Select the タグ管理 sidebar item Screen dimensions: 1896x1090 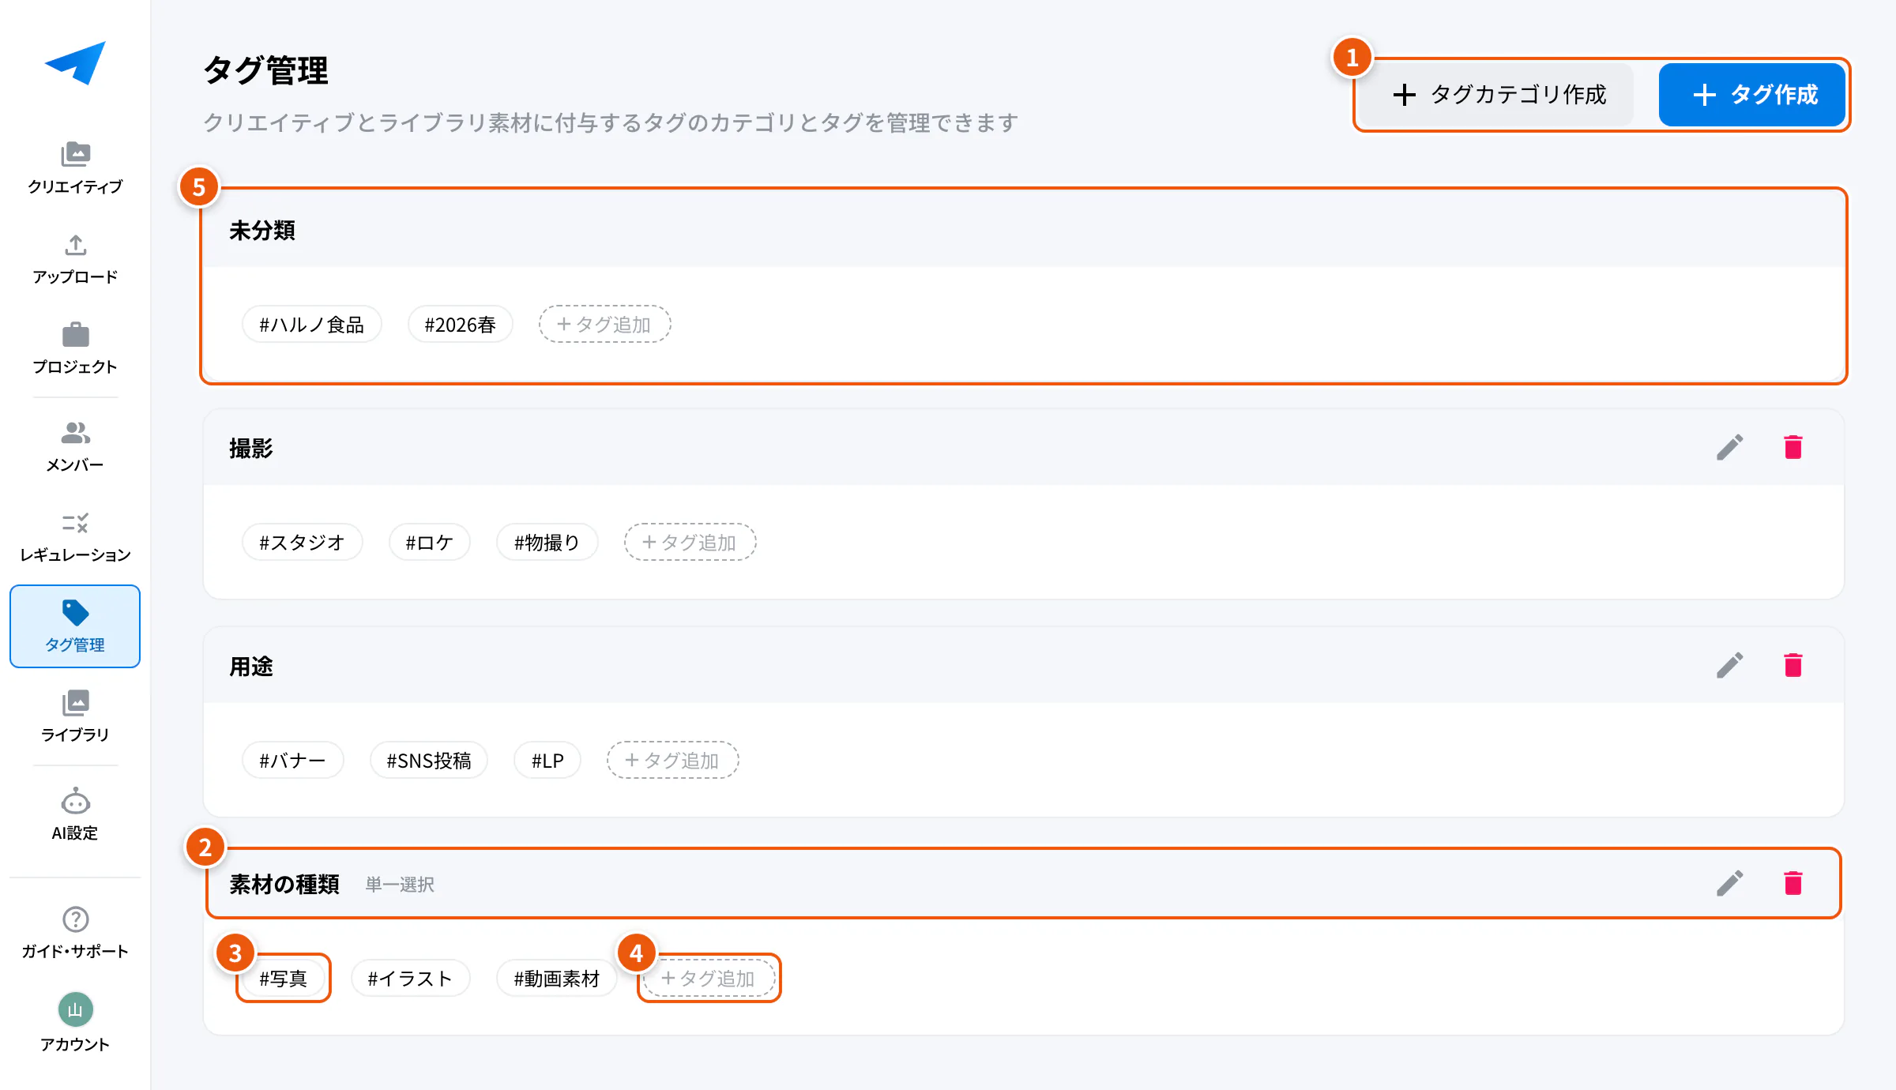point(75,626)
